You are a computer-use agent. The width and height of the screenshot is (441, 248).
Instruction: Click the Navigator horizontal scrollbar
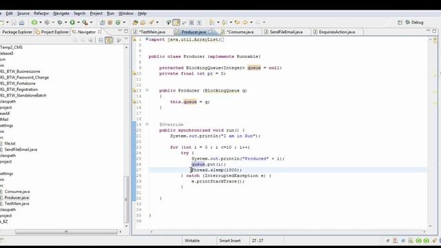tap(66, 231)
